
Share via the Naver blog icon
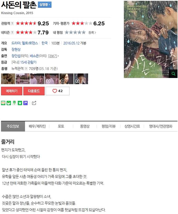click(3, 103)
